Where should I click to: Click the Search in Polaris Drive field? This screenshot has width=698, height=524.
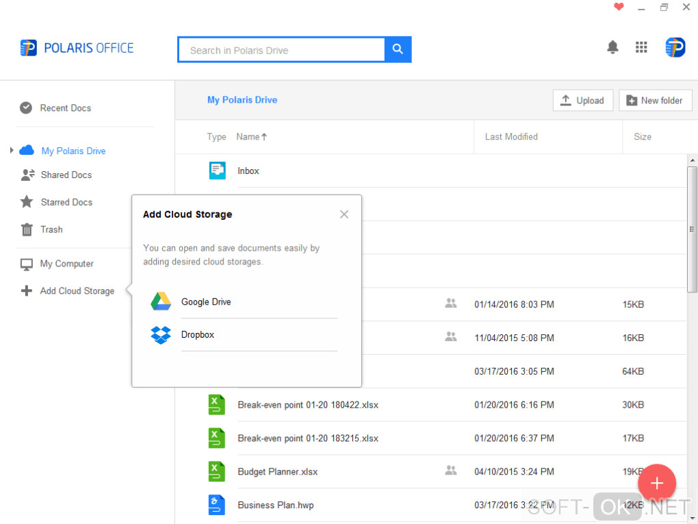[281, 50]
